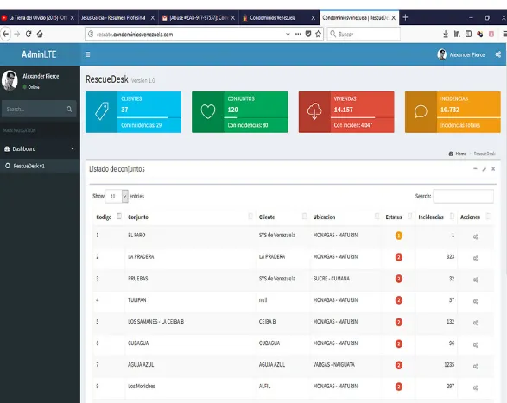Click actions gear icon for EL FARO row
Screen dimensions: 507x403
[475, 236]
